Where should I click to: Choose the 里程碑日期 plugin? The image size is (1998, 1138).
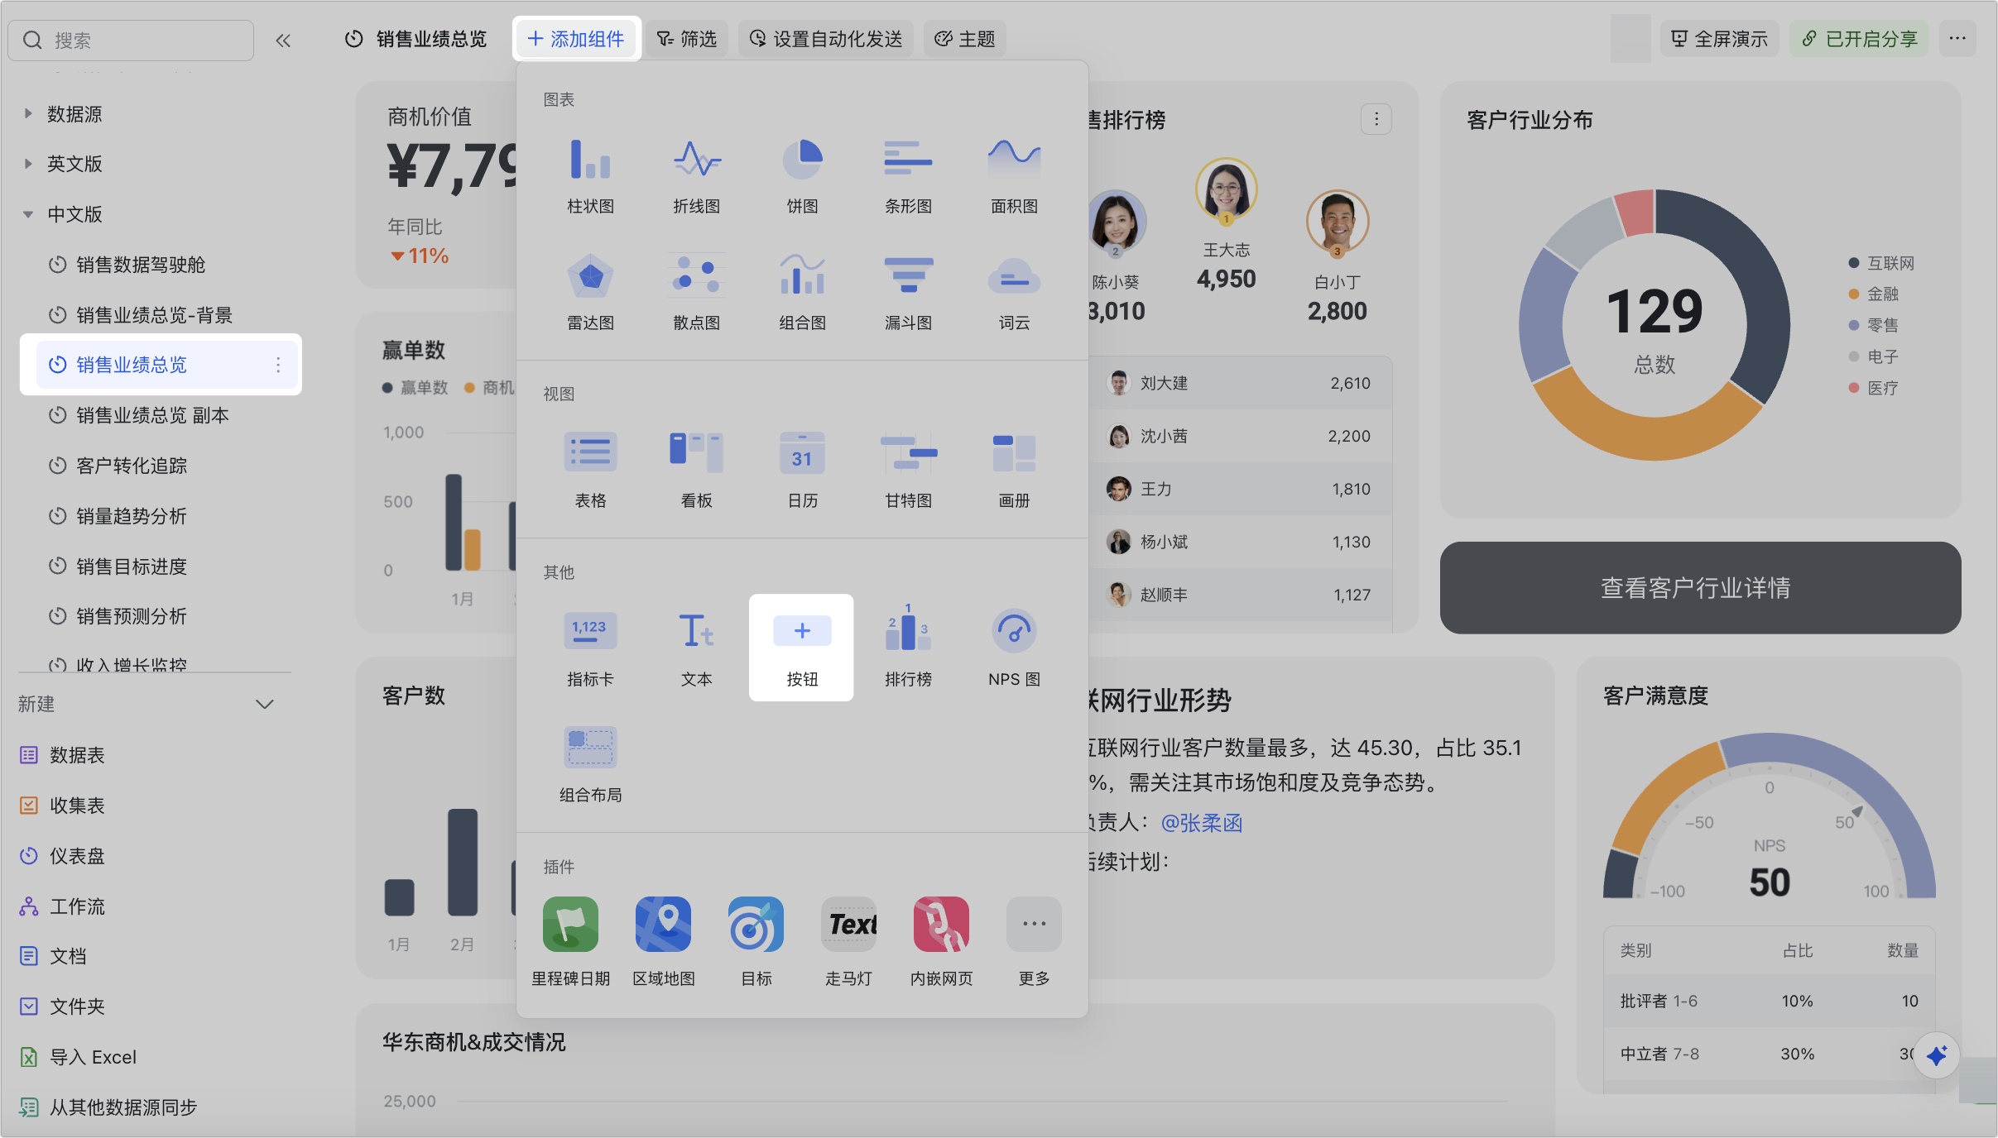pyautogui.click(x=570, y=942)
